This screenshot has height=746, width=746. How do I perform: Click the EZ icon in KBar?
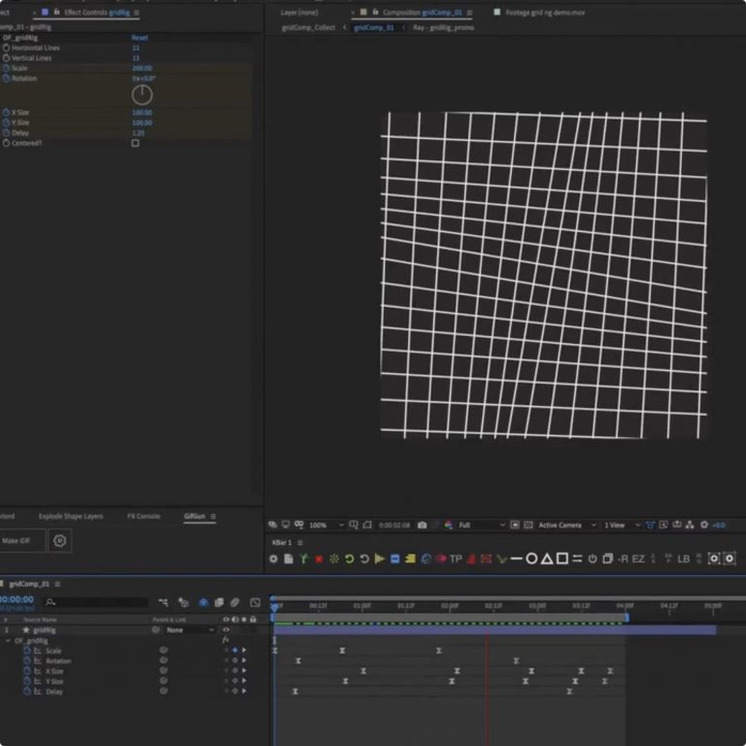coord(638,559)
